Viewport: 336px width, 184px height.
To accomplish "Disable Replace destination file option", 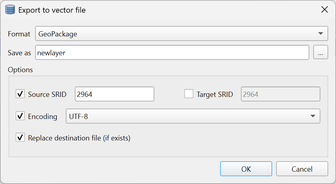I will (20, 138).
